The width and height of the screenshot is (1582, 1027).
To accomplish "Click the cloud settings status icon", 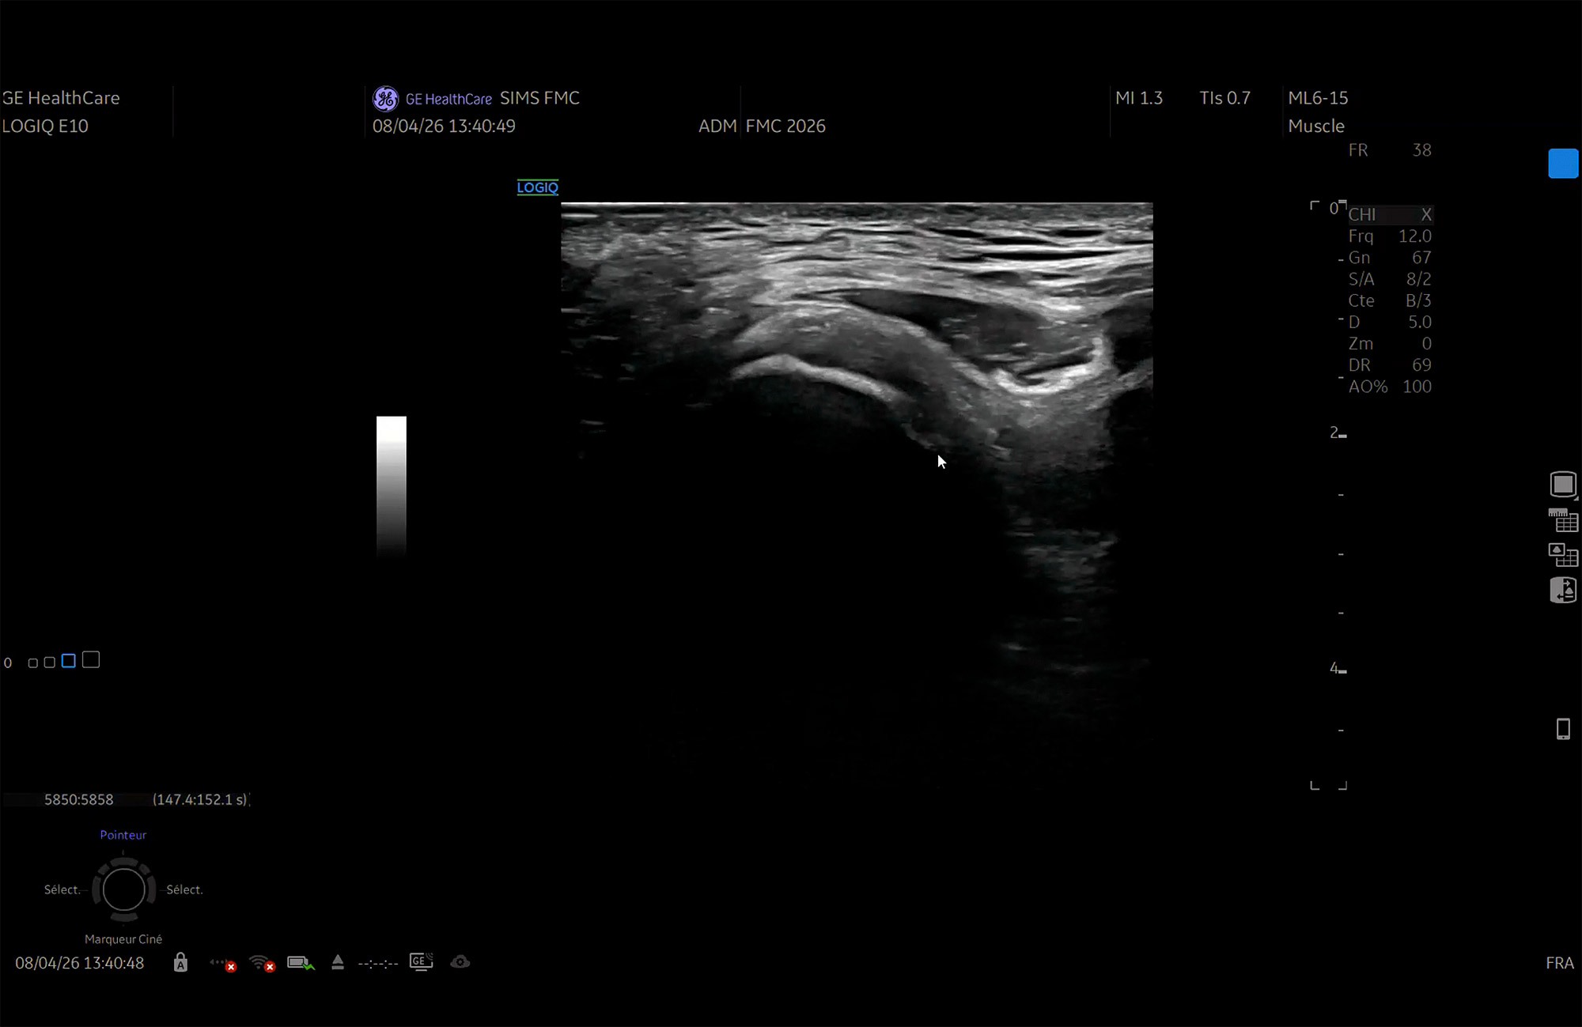I will click(x=460, y=962).
